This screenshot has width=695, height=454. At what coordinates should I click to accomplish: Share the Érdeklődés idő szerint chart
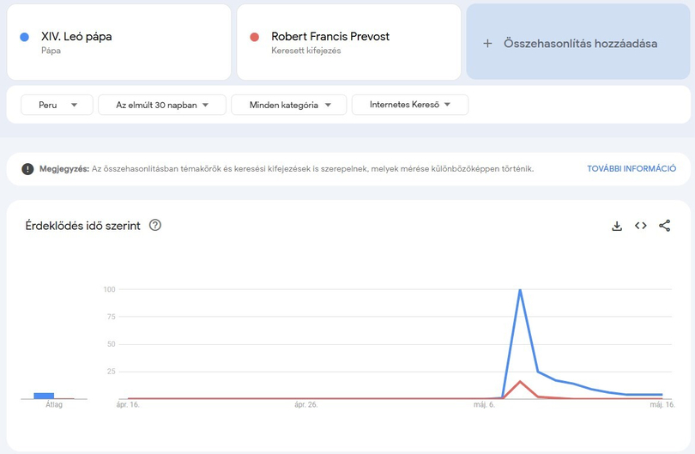[664, 226]
